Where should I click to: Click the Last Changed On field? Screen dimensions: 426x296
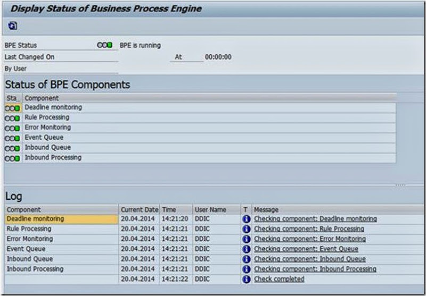point(61,57)
